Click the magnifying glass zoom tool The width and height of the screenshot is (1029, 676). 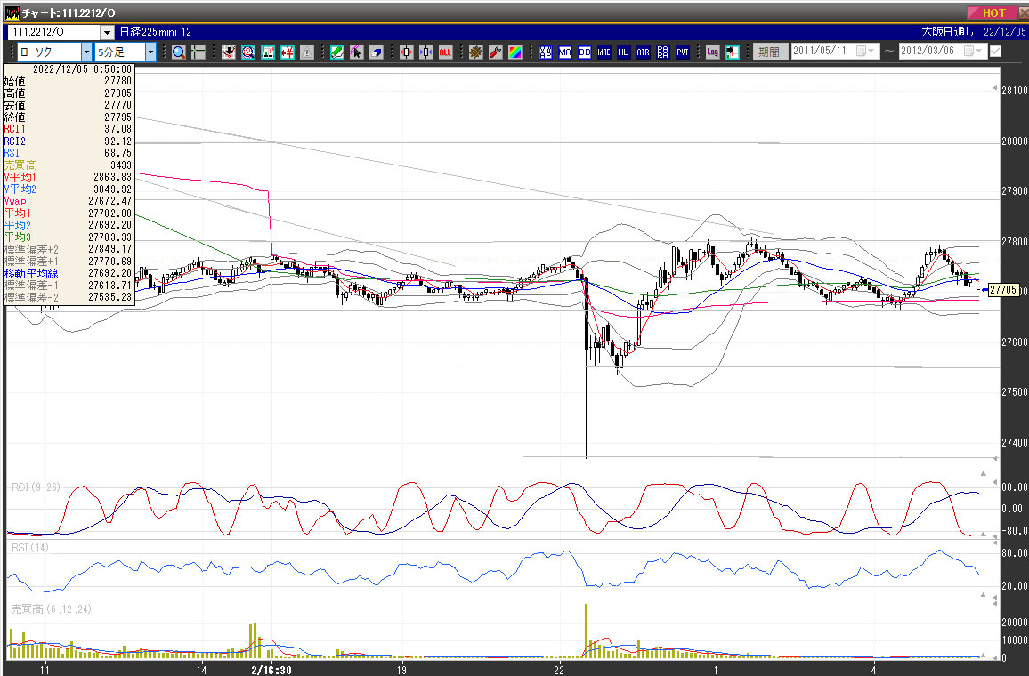click(179, 52)
